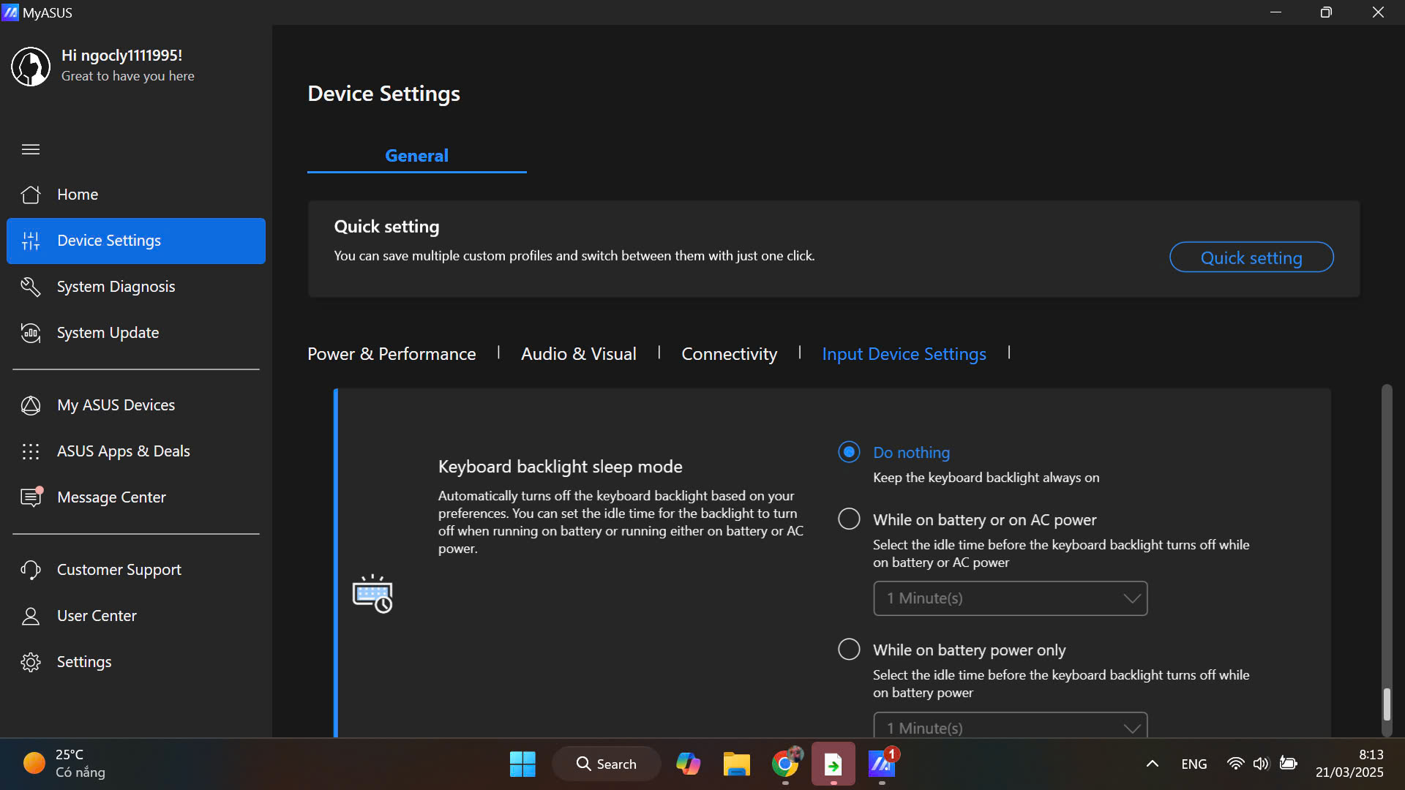Open File Explorer from the taskbar
This screenshot has width=1405, height=790.
736,764
